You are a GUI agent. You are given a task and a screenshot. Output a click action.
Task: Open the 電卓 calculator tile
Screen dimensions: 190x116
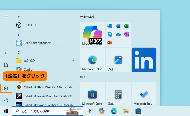118,94
